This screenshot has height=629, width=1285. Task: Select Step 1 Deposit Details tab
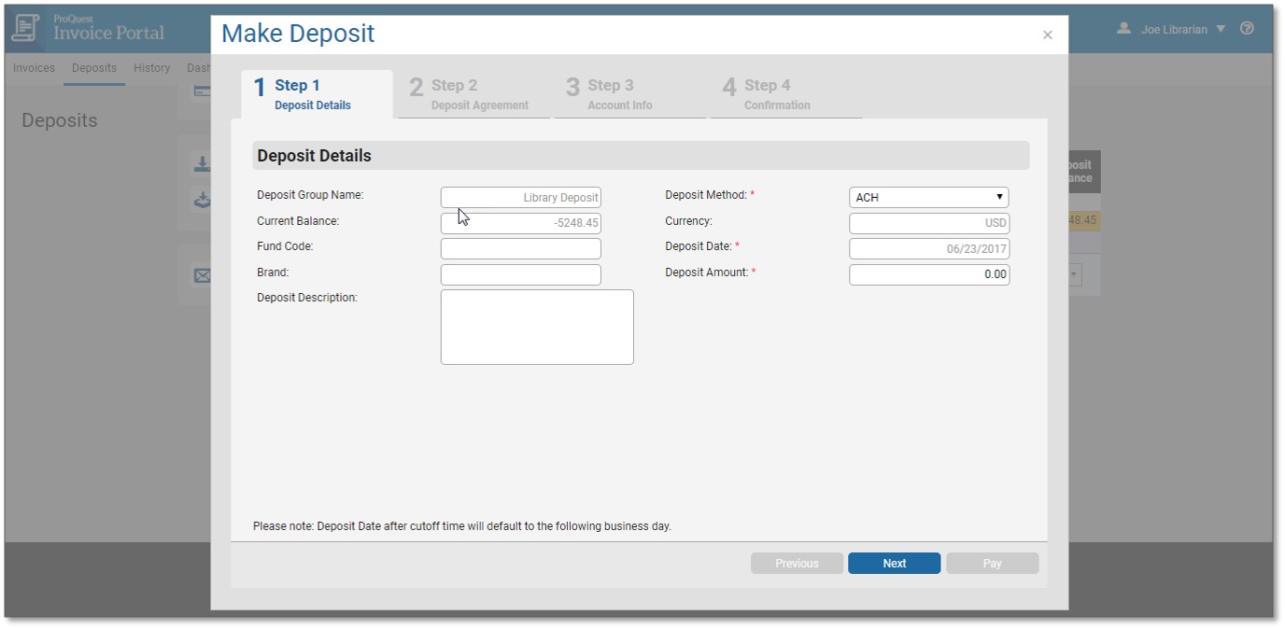coord(317,94)
